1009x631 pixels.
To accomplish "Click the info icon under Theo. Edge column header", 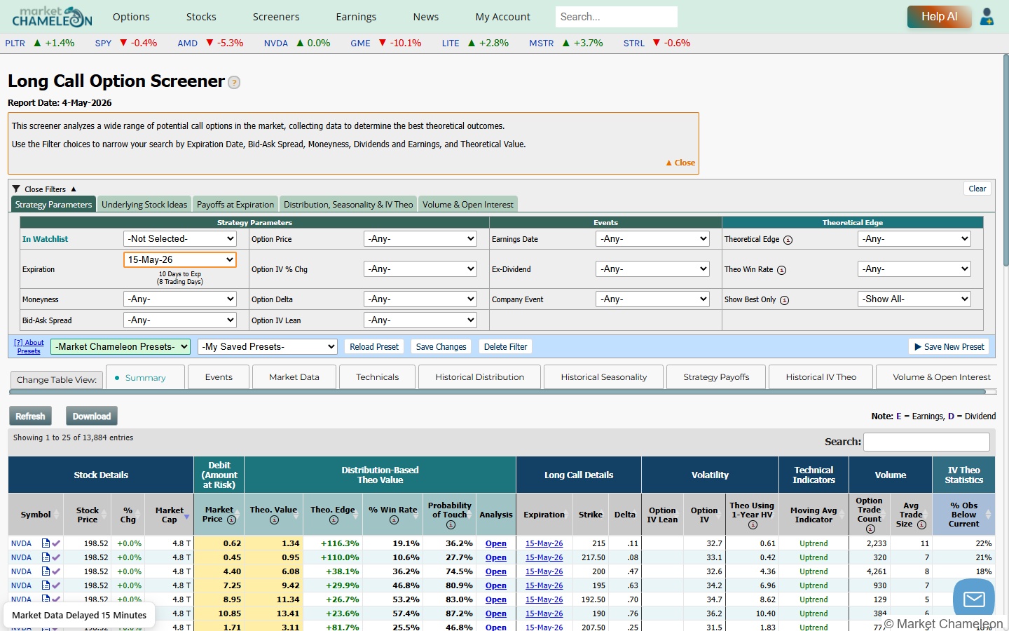I will 334,520.
